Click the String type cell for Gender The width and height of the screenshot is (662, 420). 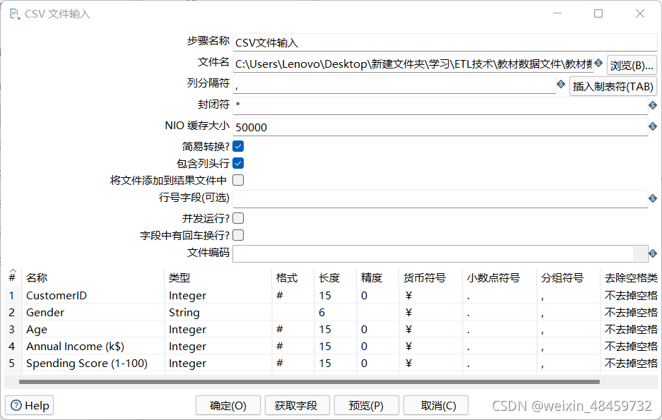(218, 313)
